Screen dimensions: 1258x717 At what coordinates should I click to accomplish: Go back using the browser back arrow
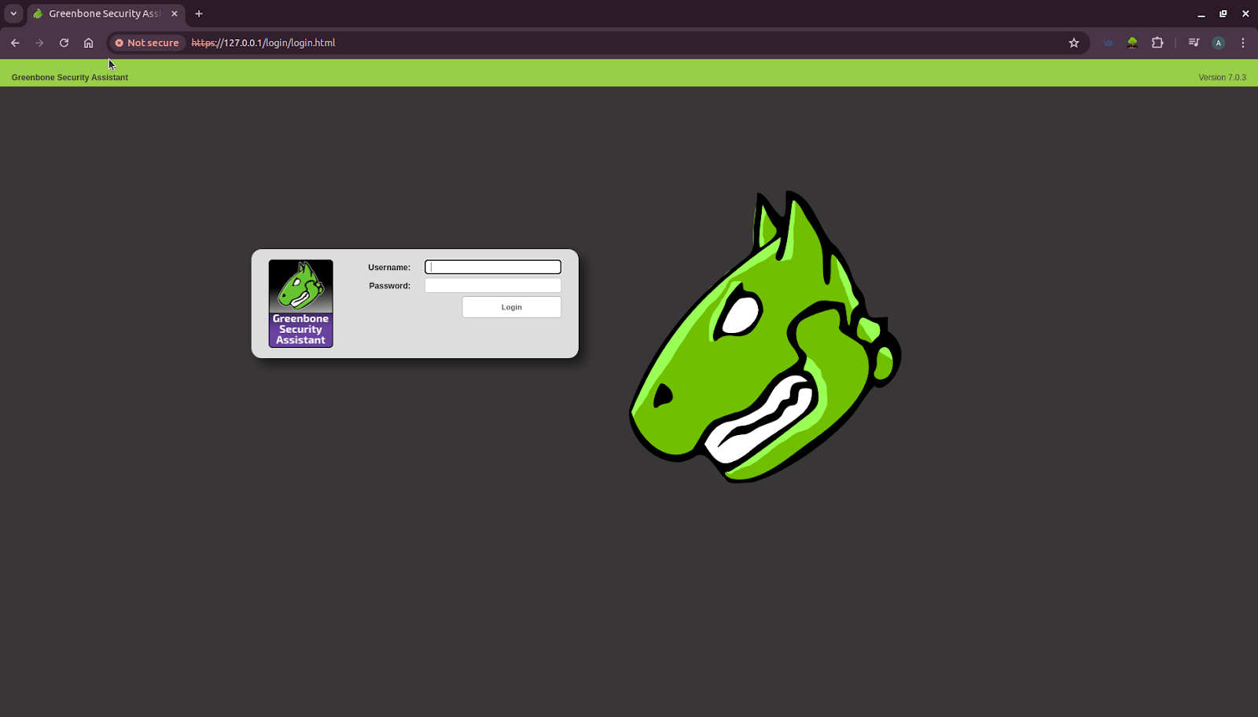15,43
